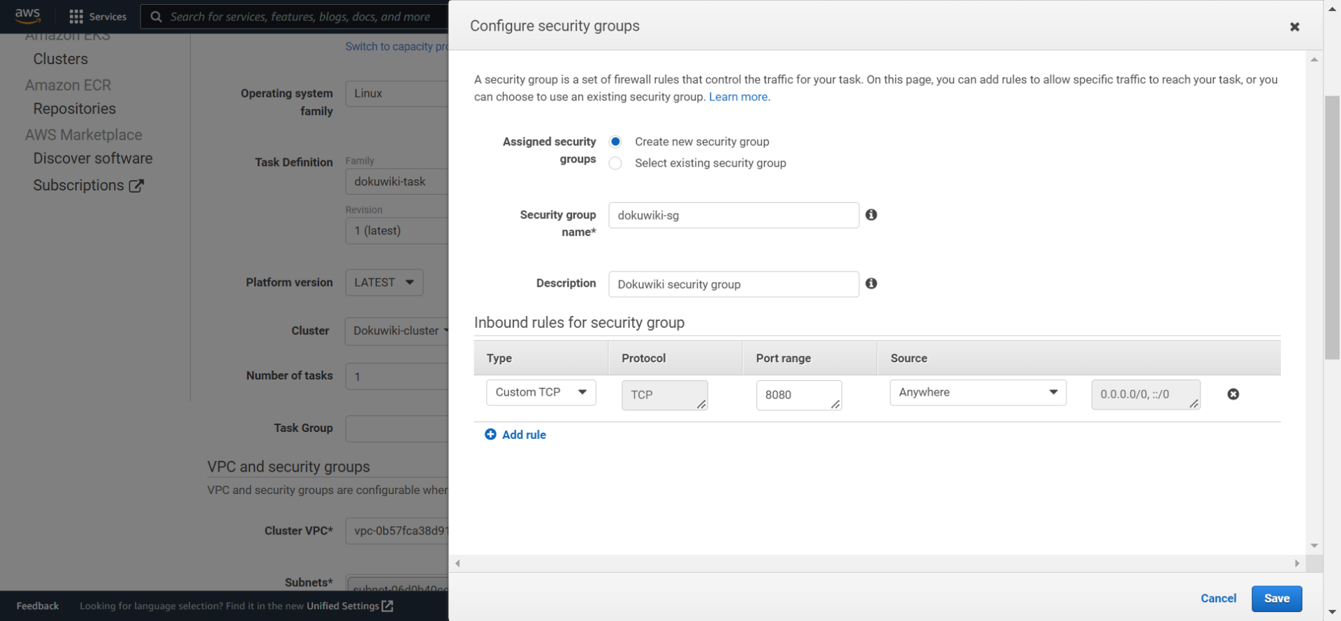Click the horizontal scroll right arrow
The height and width of the screenshot is (621, 1341).
coord(1297,563)
